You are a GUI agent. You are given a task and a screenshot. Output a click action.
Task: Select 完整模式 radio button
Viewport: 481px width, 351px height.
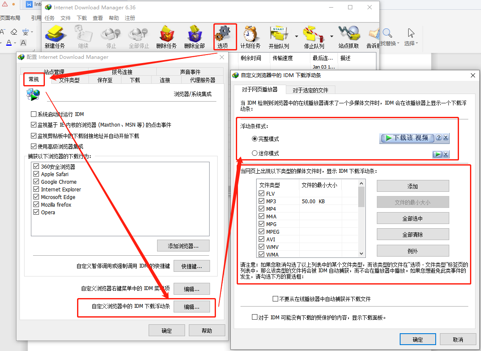[254, 139]
